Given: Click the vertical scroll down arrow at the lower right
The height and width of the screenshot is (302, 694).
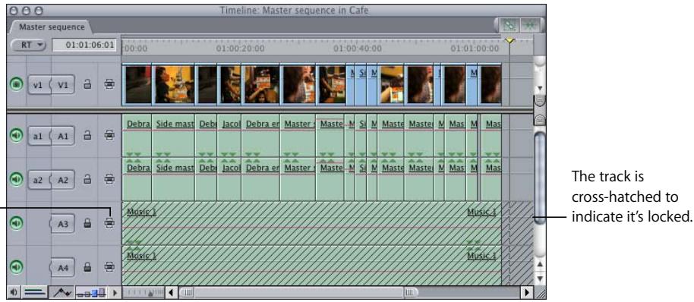Looking at the screenshot, I should point(540,278).
